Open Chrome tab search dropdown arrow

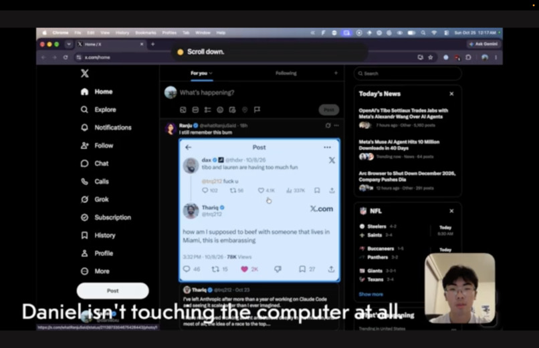[69, 44]
